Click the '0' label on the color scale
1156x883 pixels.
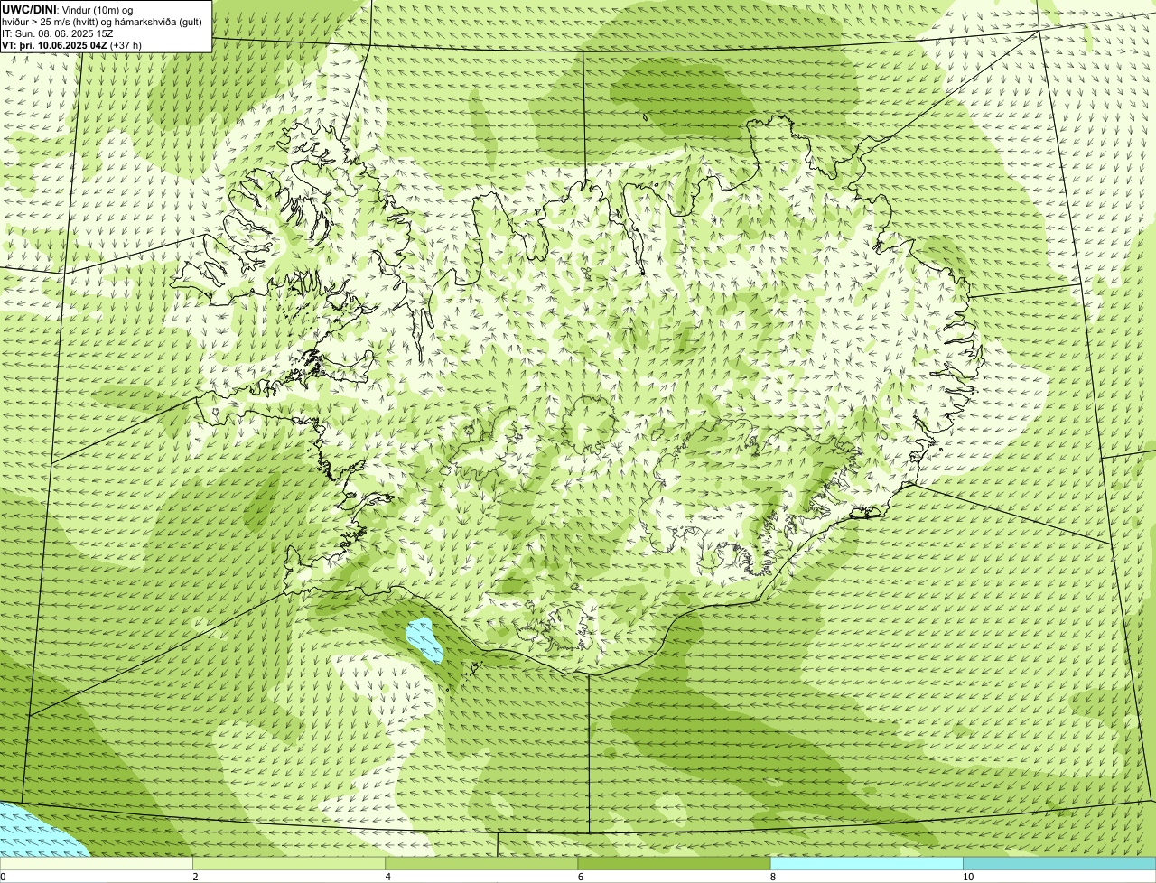click(x=3, y=877)
